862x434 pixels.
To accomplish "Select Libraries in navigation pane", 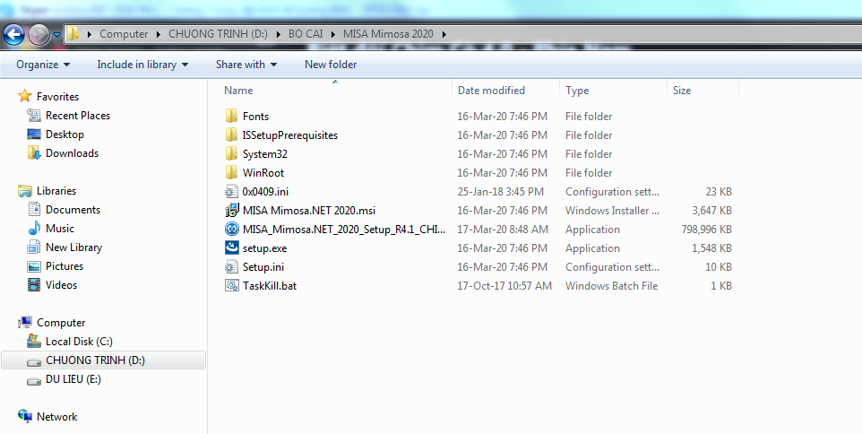I will [56, 191].
